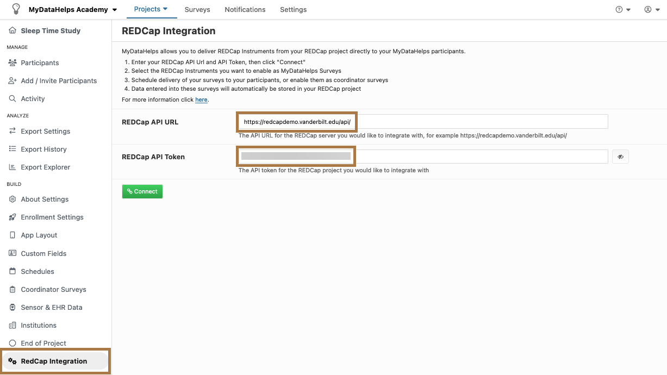The height and width of the screenshot is (375, 667).
Task: Click the Participants people icon
Action: coord(13,63)
